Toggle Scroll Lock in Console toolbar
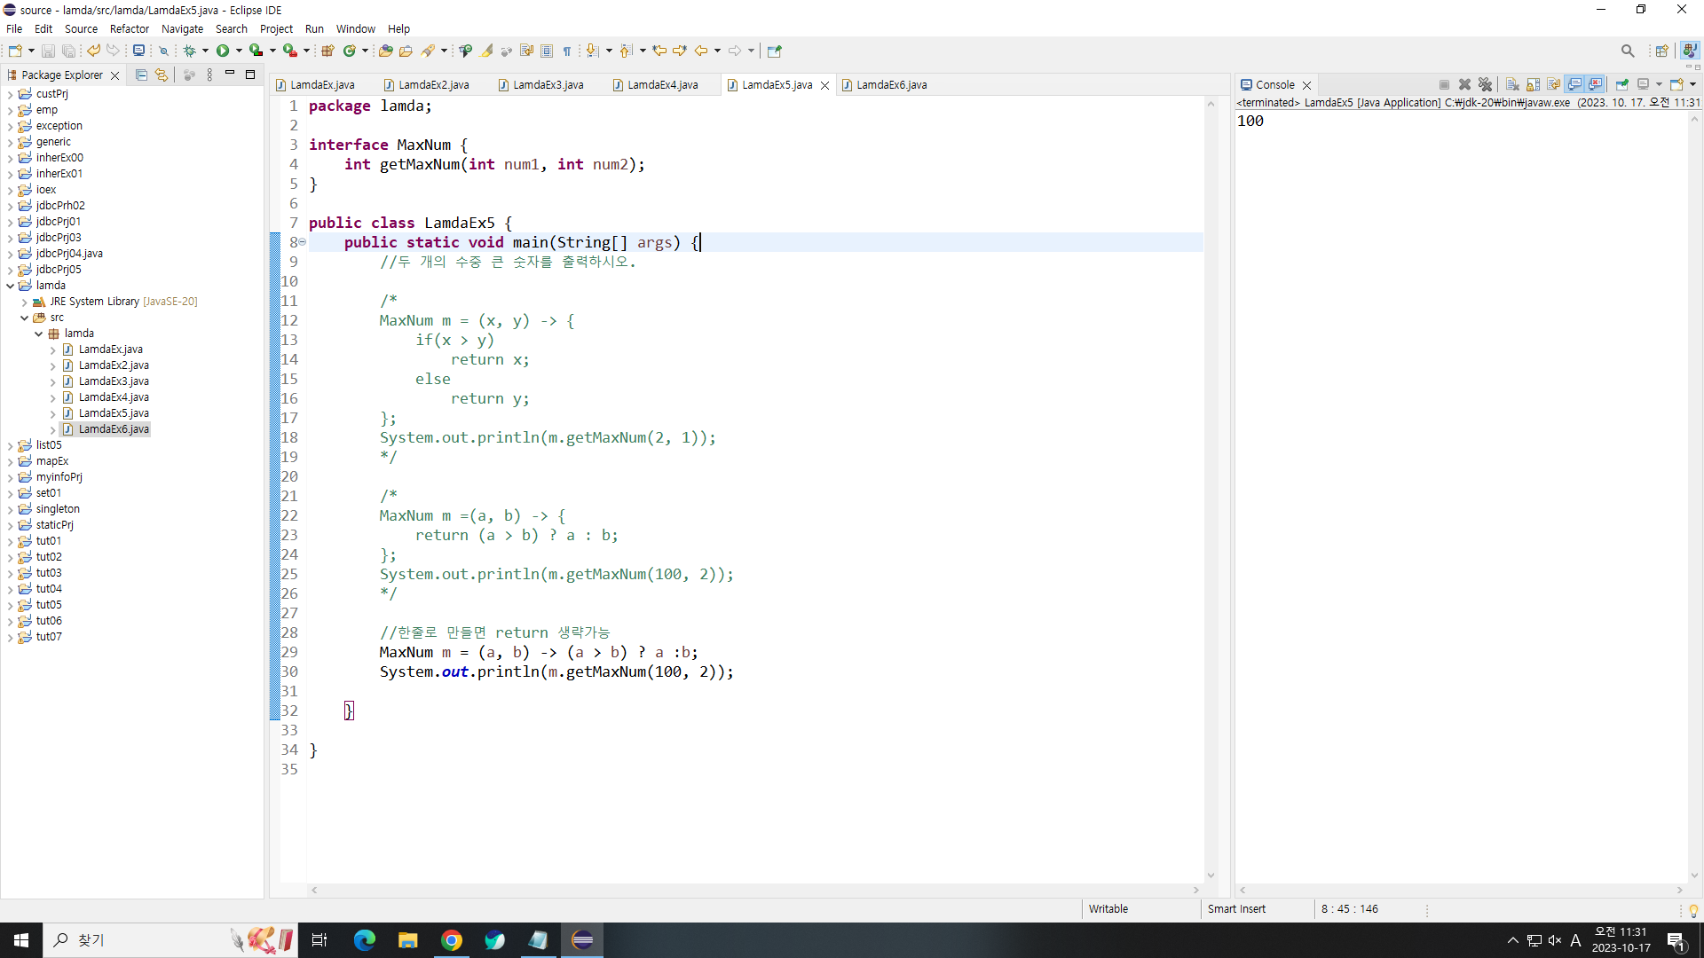This screenshot has width=1704, height=958. [1533, 84]
